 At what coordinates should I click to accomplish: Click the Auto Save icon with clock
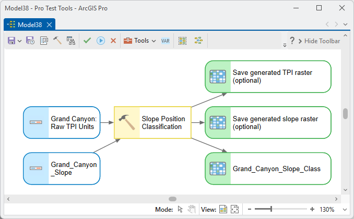[30, 41]
